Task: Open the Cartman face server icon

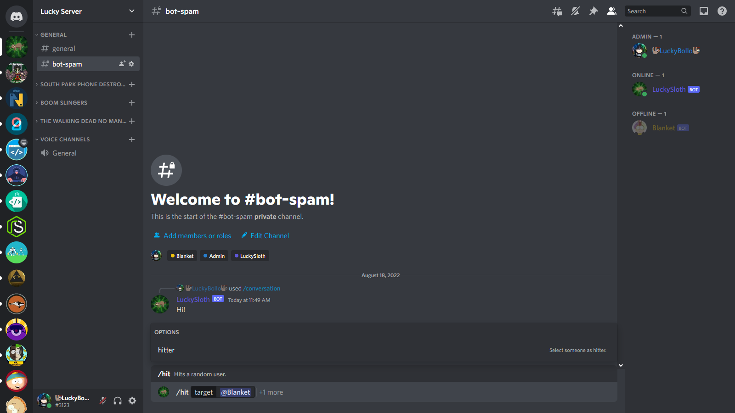Action: click(x=17, y=381)
